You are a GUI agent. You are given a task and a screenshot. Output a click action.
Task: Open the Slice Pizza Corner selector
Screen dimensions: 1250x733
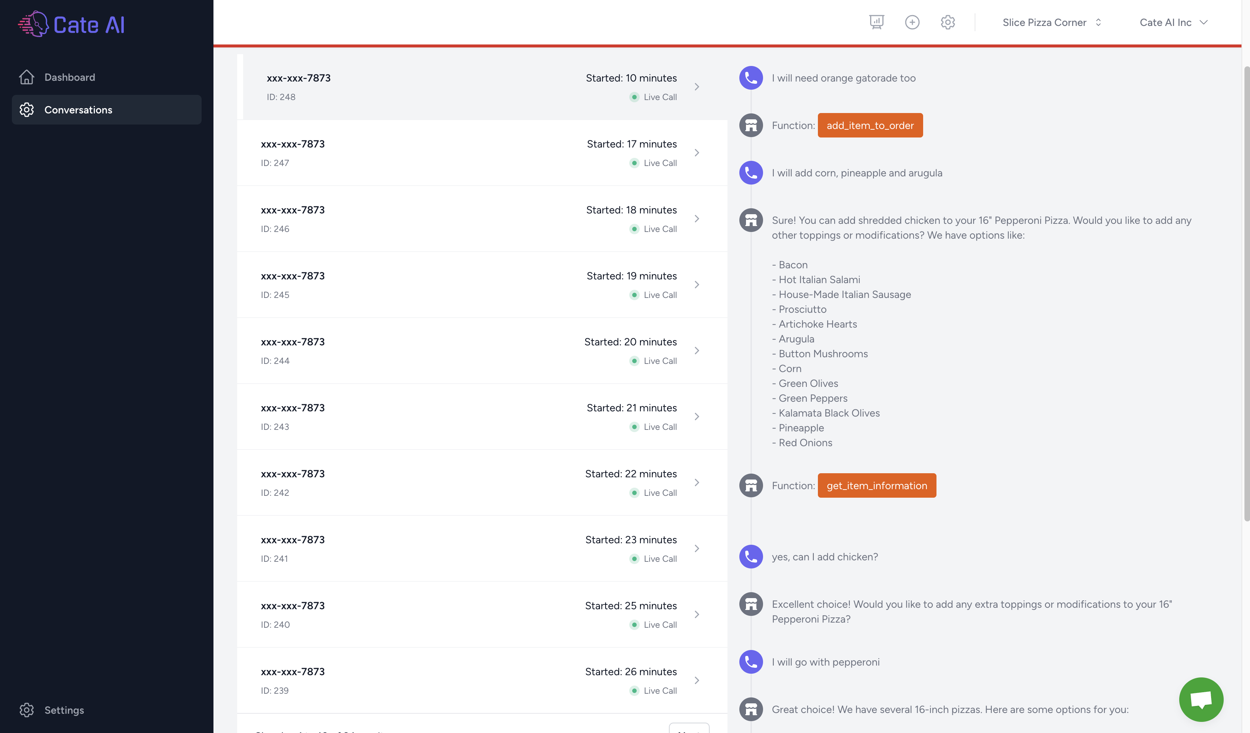click(1052, 22)
